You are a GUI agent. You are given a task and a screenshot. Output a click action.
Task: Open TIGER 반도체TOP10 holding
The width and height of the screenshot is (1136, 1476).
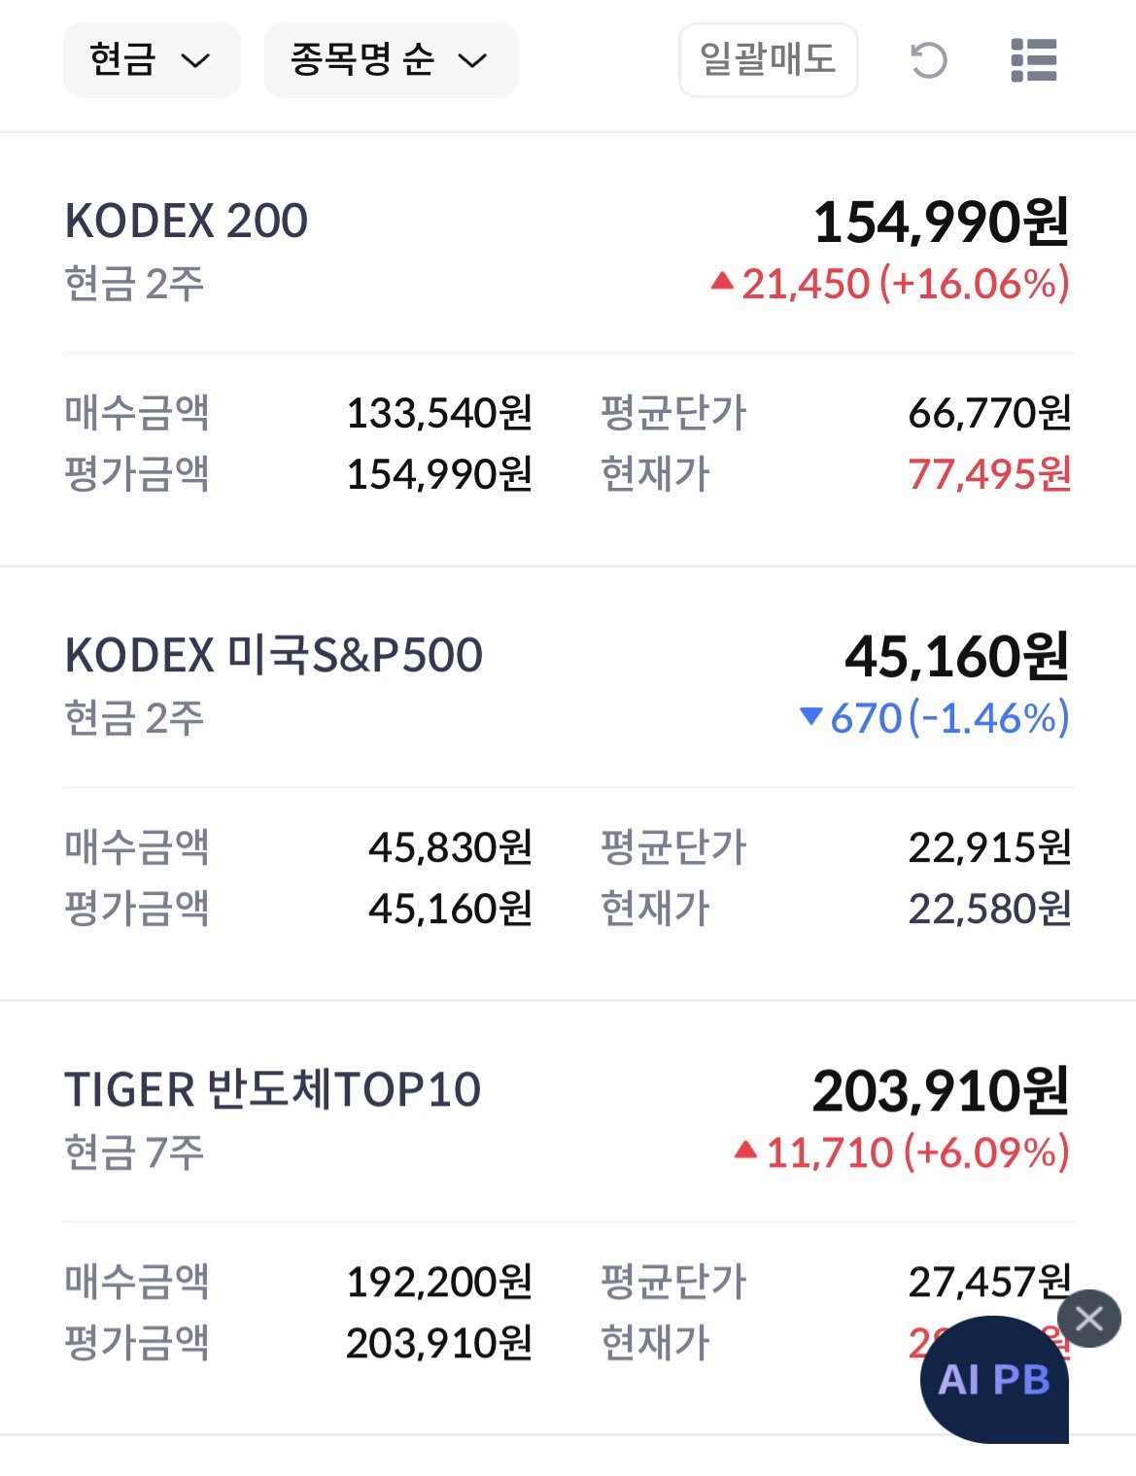[x=272, y=1089]
